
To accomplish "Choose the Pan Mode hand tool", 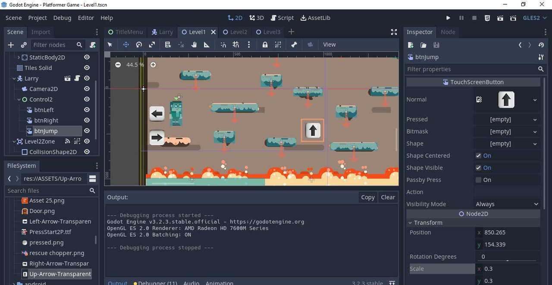I will [x=194, y=44].
